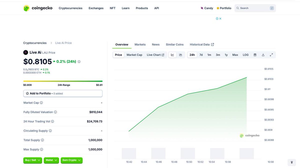Select the Price chart toggle
This screenshot has height=168, width=300.
(118, 55)
